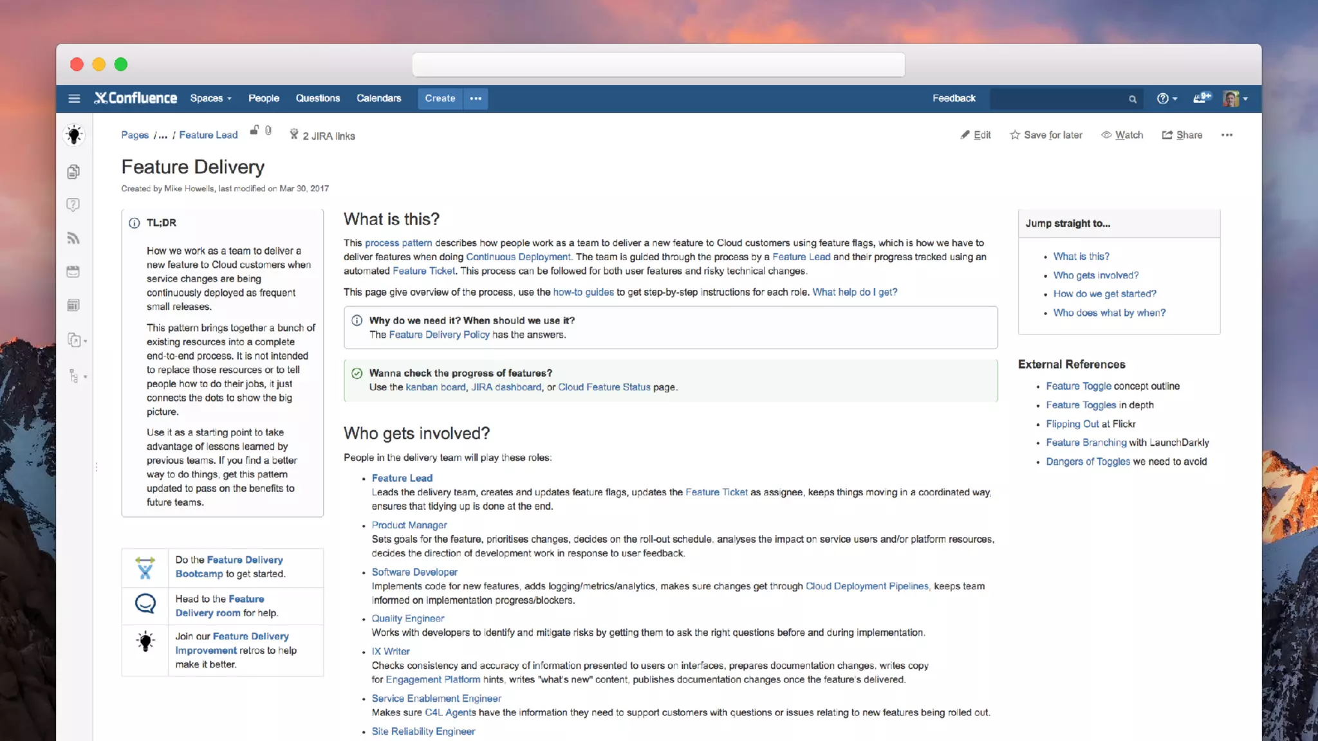Image resolution: width=1318 pixels, height=741 pixels.
Task: Open the Pages icon in the sidebar
Action: point(73,172)
